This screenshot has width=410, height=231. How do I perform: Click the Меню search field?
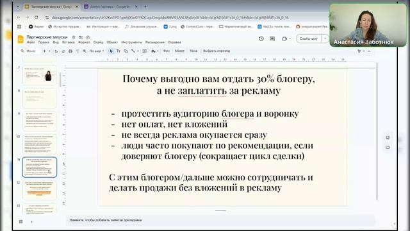[30, 51]
